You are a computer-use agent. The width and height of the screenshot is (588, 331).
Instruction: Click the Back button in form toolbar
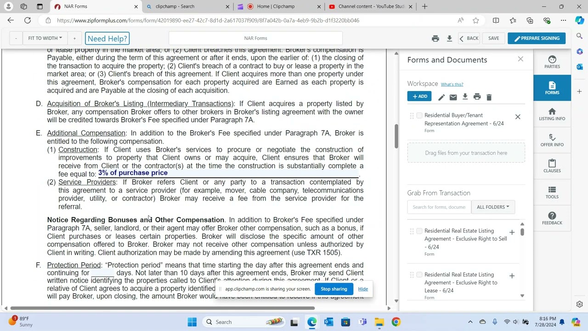point(469,38)
